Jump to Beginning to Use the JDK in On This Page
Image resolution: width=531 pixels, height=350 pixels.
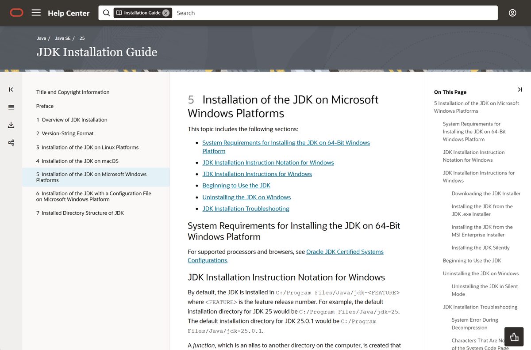click(472, 261)
